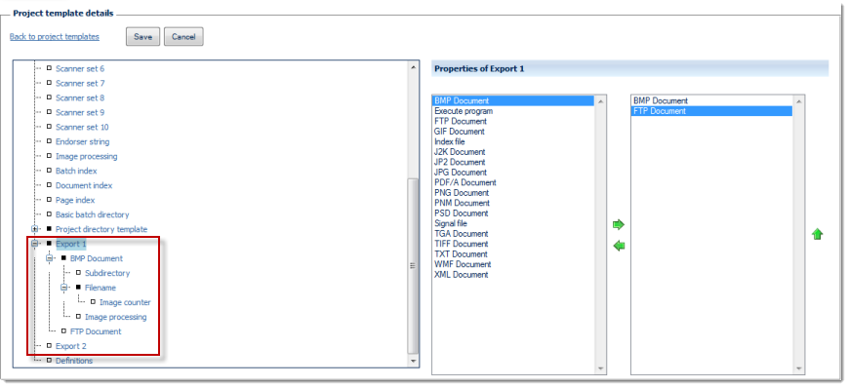Select PNM Document in available list
Viewport: 848px width, 387px height.
[x=512, y=203]
